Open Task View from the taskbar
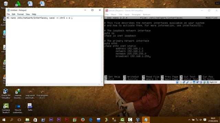Screen dimensions: 220x123 [x=19, y=120]
